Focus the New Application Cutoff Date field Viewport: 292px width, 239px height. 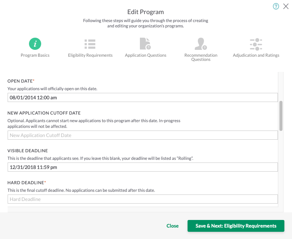tap(143, 135)
